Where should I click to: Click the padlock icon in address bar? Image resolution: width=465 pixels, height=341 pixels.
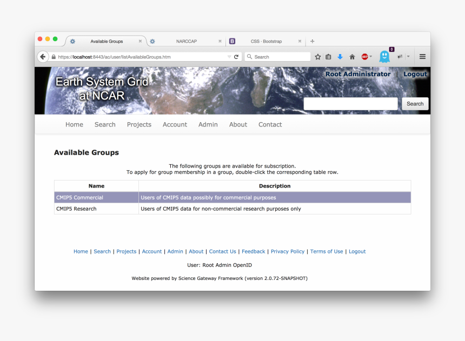(x=54, y=57)
